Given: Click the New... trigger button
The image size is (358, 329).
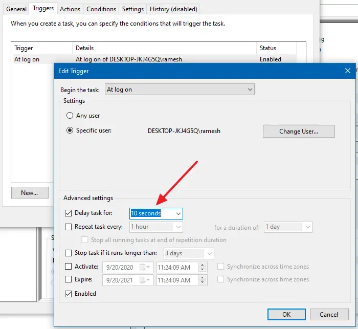Looking at the screenshot, I should [30, 192].
